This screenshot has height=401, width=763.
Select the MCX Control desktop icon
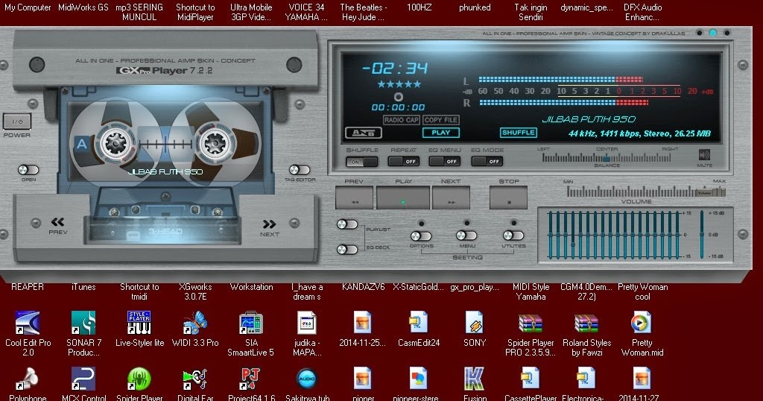coord(83,379)
